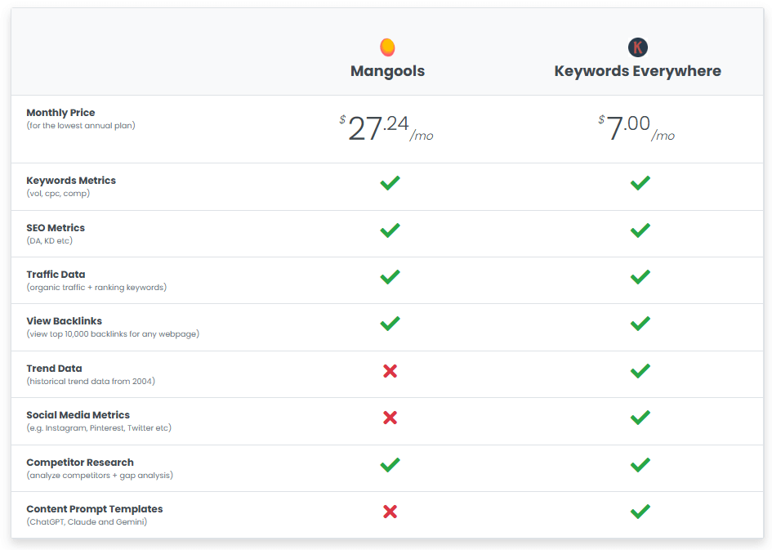
Task: Click the green checkmark for Keywords Everywhere SEO Metrics
Action: click(x=640, y=230)
